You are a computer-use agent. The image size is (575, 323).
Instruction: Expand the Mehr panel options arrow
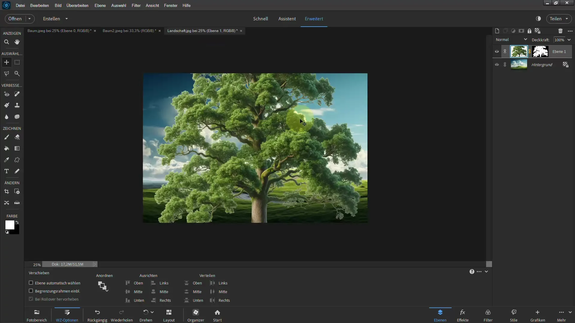pyautogui.click(x=570, y=312)
